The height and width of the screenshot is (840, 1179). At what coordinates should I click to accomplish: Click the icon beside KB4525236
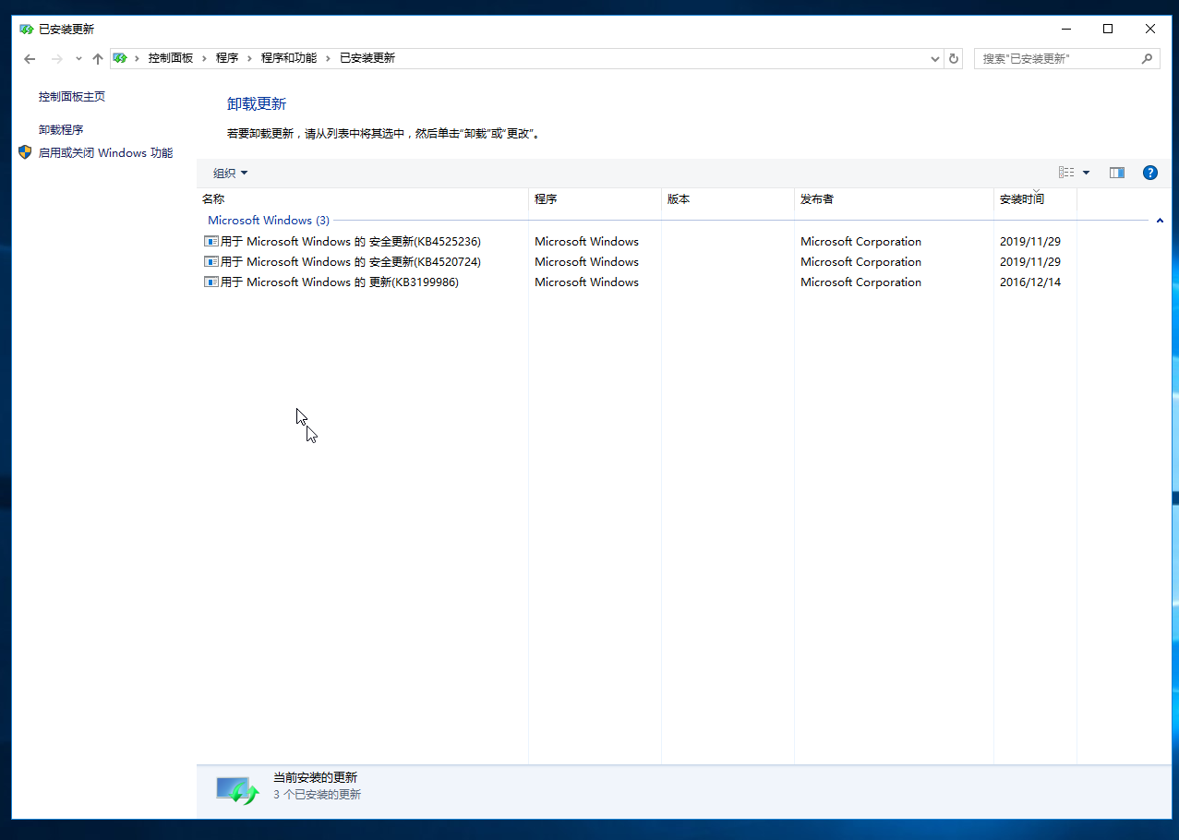click(211, 242)
